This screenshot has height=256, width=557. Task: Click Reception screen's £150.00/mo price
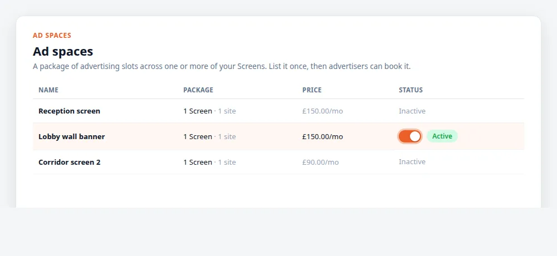(323, 111)
